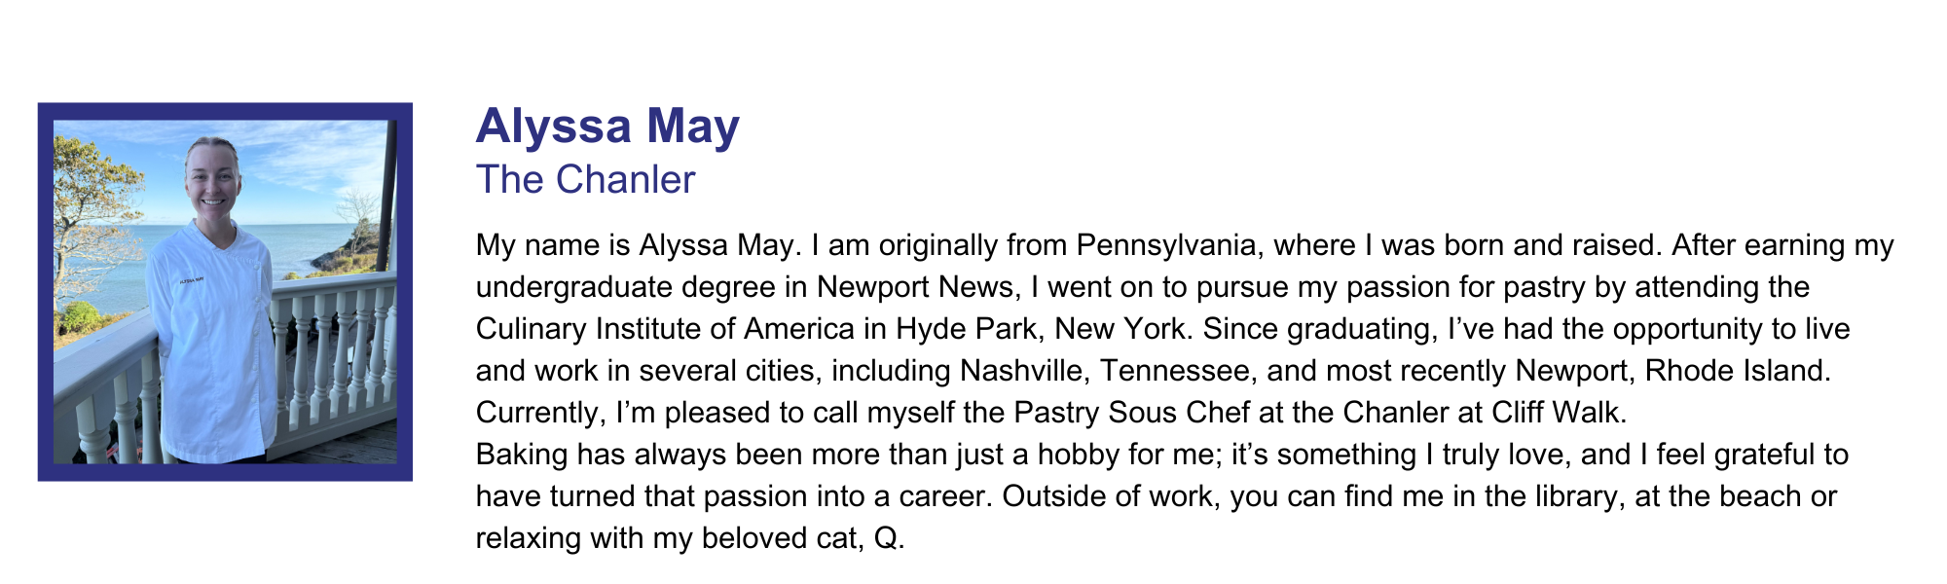This screenshot has height=584, width=1947.
Task: Click "Nashville, Tennessee" in the bio
Action: (x=1103, y=371)
